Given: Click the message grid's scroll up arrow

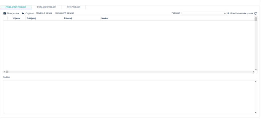Looking at the screenshot, I should [256, 17].
